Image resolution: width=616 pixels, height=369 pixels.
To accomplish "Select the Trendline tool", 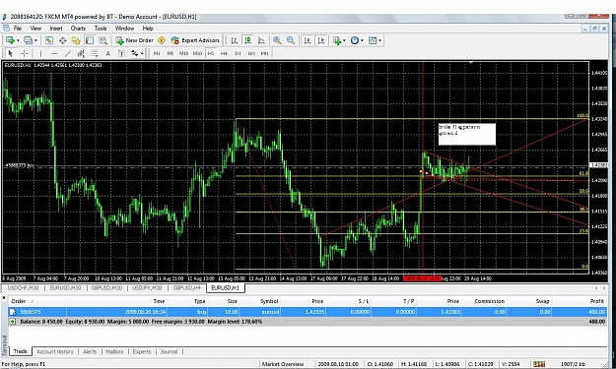I will 68,53.
